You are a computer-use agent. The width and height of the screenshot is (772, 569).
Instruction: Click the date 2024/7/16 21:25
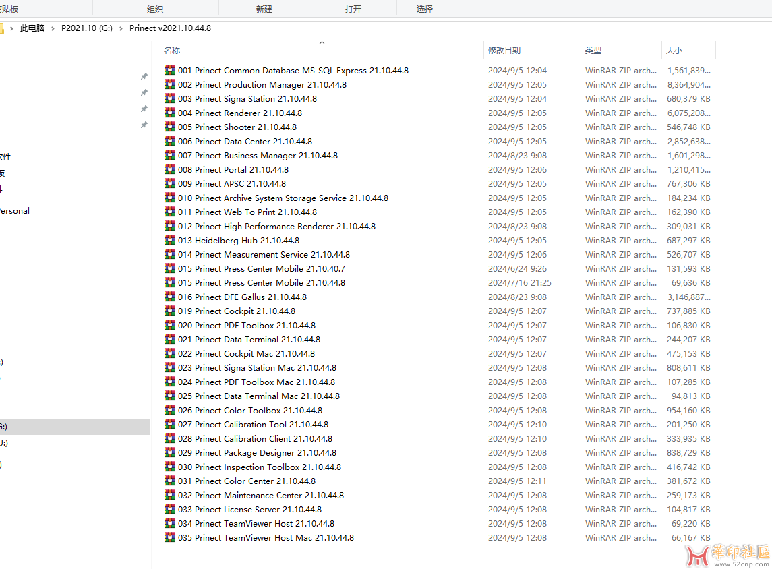pyautogui.click(x=519, y=283)
